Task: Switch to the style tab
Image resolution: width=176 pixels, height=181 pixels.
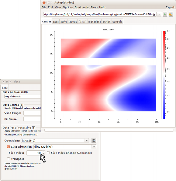Action: tap(63, 21)
